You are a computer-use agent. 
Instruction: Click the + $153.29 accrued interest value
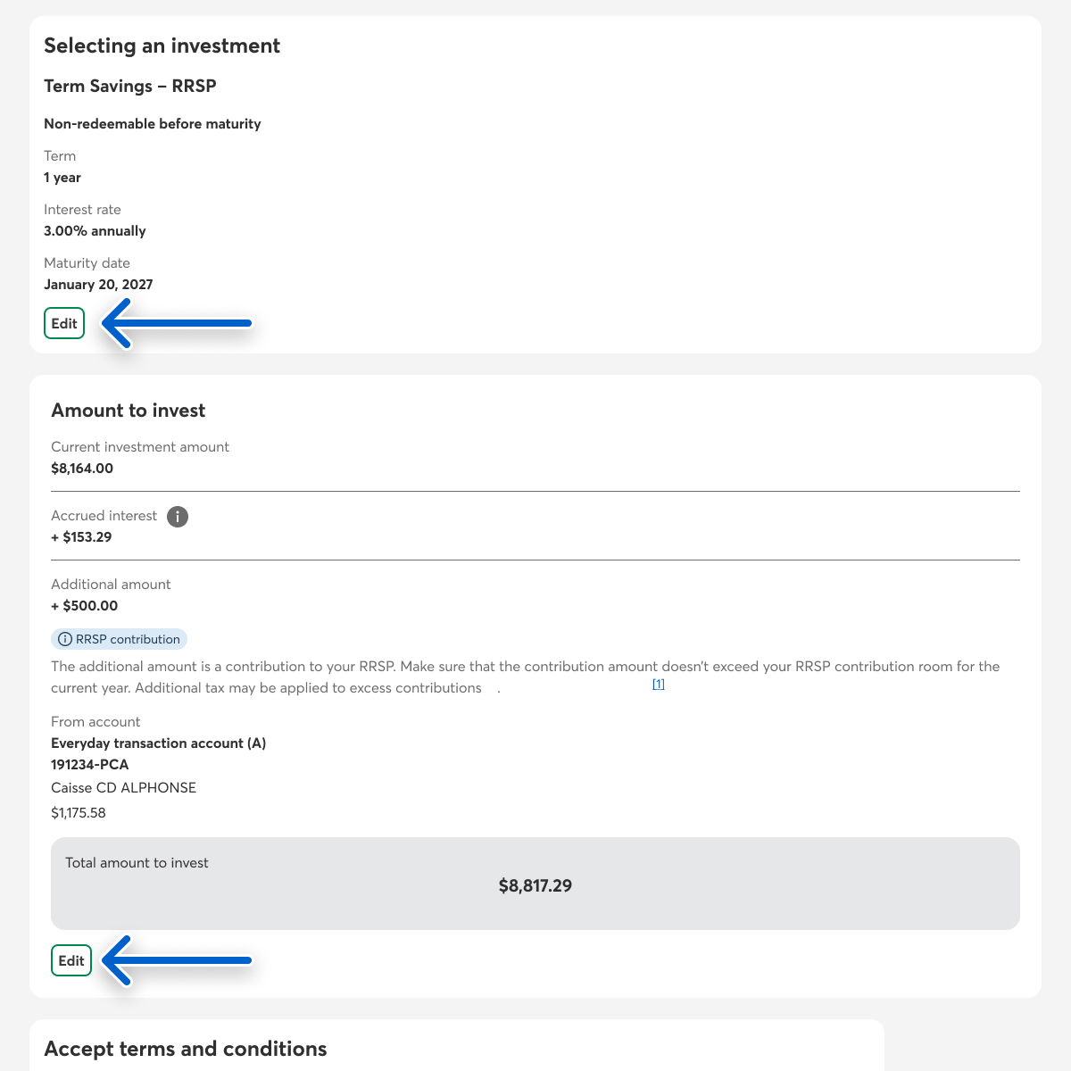point(81,537)
